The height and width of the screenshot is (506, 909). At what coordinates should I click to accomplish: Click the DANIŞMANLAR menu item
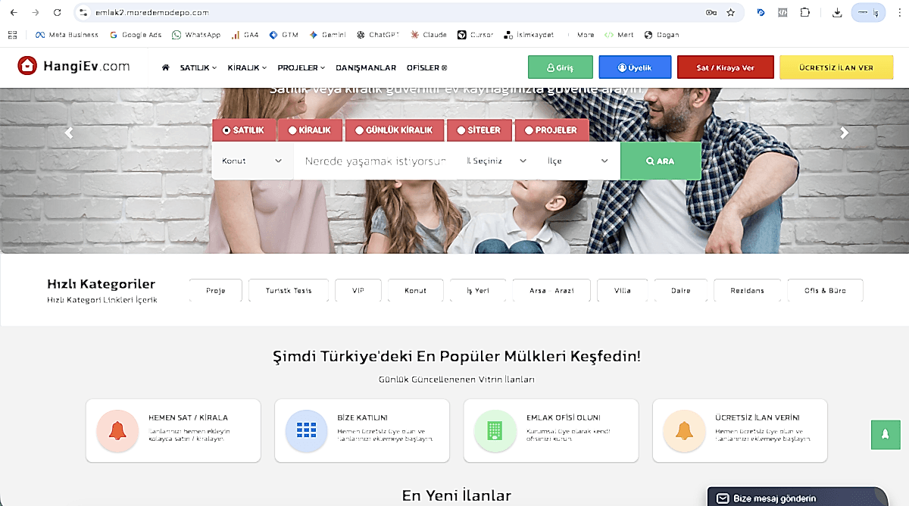(366, 67)
